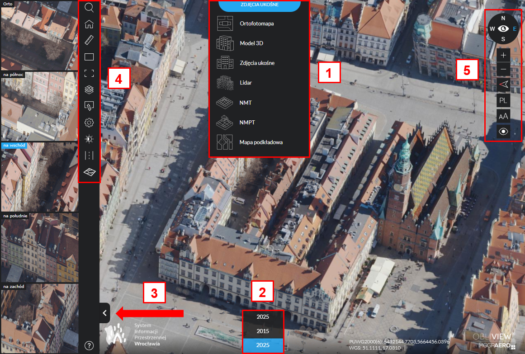The image size is (525, 354).
Task: Click the help question mark icon
Action: point(89,346)
